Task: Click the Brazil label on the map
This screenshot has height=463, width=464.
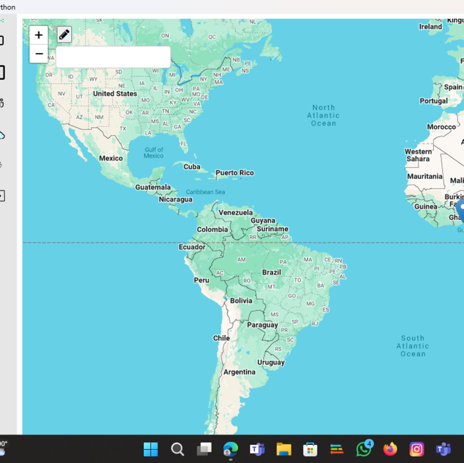Action: [271, 272]
